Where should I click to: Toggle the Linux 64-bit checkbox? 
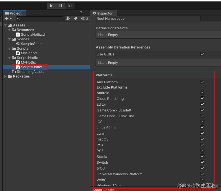202,127
